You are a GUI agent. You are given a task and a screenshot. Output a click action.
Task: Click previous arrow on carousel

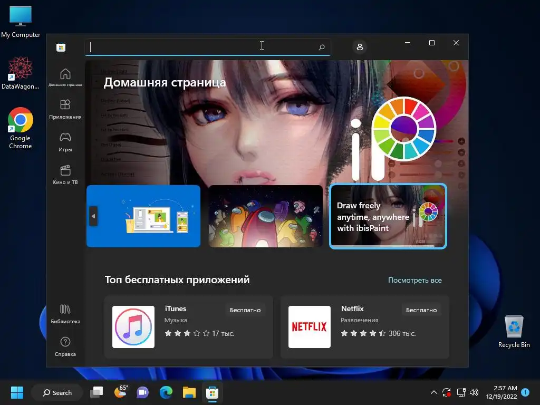pyautogui.click(x=93, y=216)
